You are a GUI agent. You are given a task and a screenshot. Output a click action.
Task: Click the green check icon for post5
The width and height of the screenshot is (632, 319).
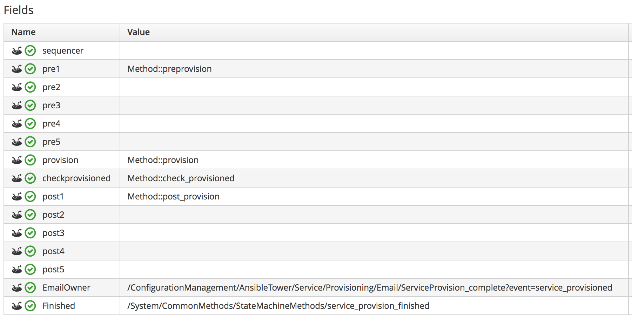coord(31,270)
